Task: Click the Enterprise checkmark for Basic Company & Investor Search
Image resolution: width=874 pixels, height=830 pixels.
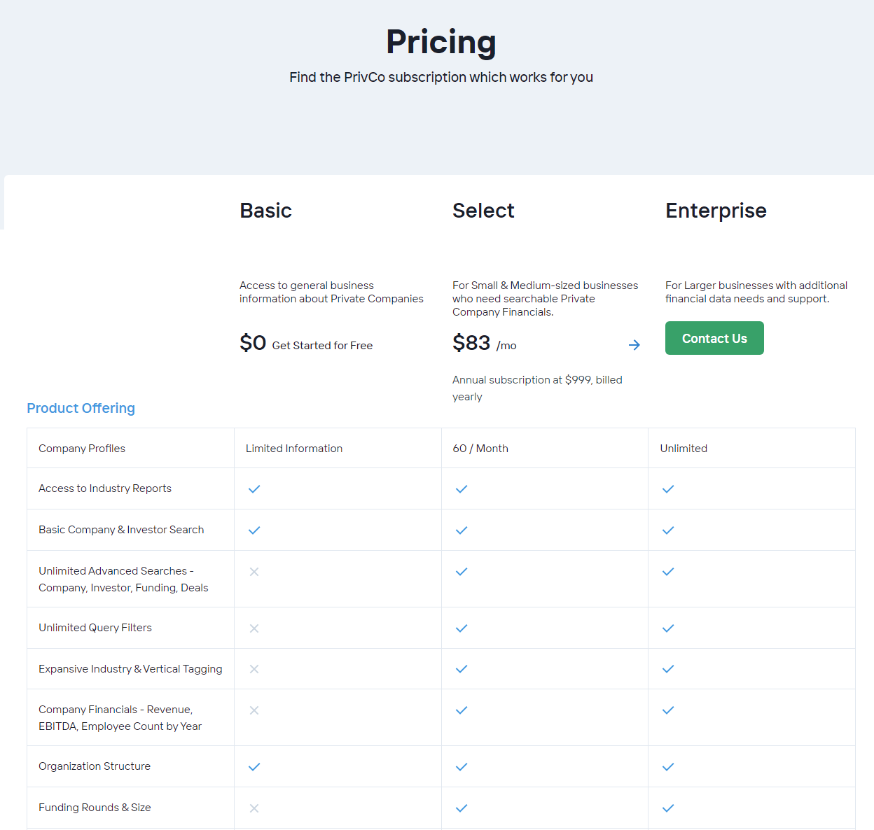Action: (x=668, y=530)
